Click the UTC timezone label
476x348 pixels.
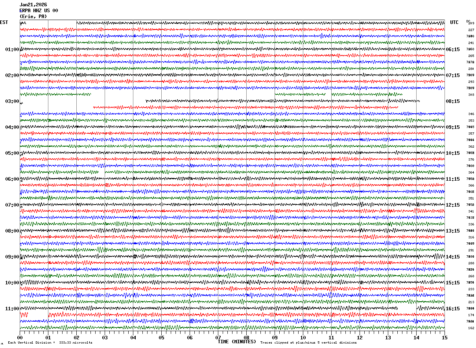pos(454,22)
